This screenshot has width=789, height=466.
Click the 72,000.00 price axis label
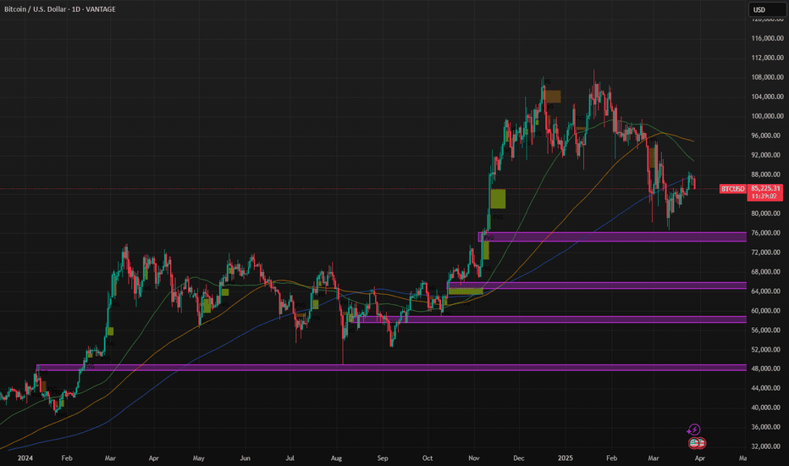click(x=767, y=252)
